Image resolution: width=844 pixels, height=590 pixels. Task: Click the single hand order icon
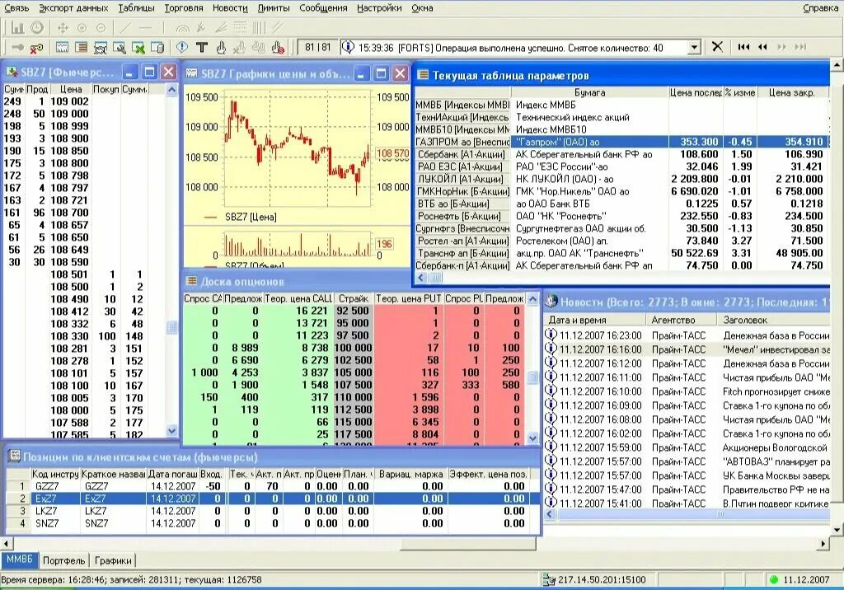[x=221, y=47]
